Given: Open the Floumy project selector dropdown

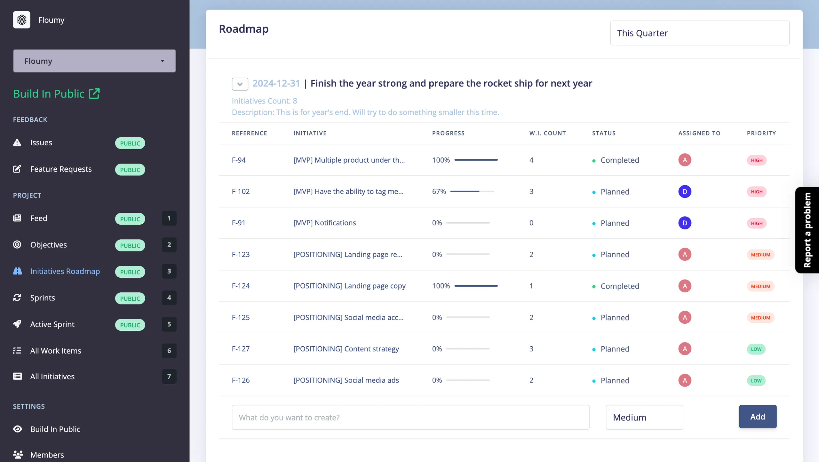Looking at the screenshot, I should pos(94,61).
